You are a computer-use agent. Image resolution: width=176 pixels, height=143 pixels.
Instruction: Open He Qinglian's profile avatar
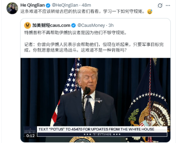(12, 8)
